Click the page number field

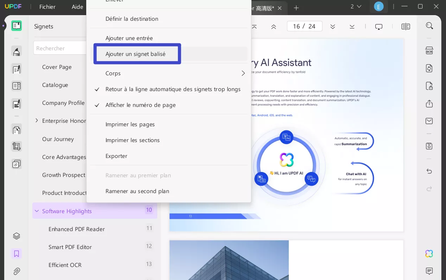(x=304, y=26)
